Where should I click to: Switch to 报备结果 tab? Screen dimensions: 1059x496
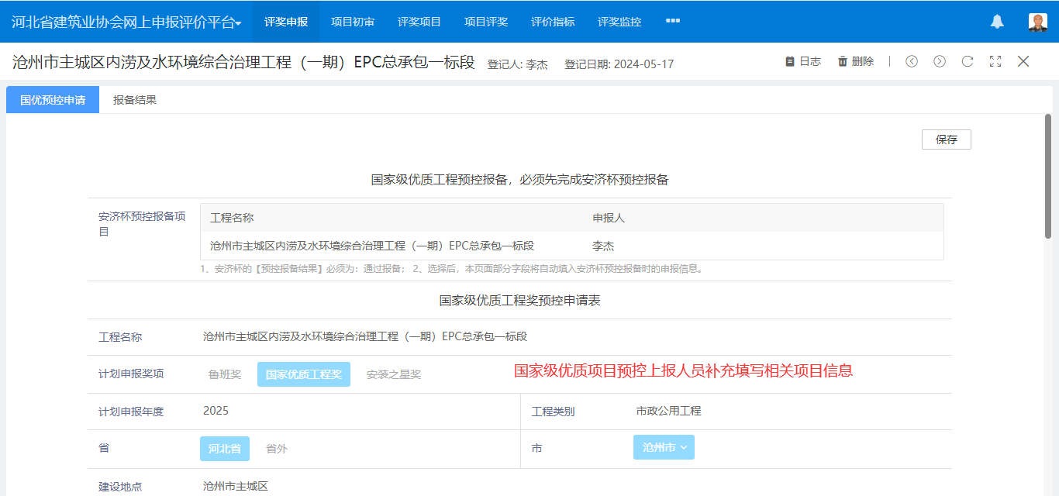(x=135, y=100)
